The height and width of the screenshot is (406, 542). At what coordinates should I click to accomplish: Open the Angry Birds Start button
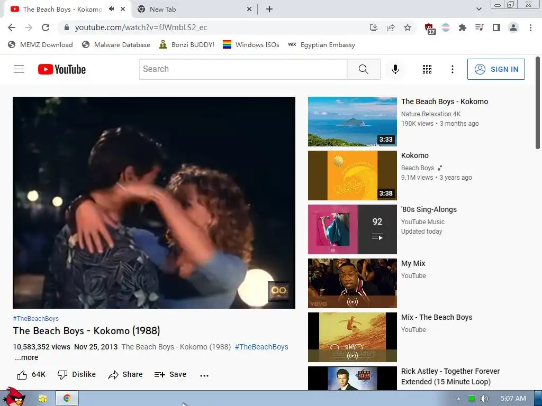(x=14, y=397)
